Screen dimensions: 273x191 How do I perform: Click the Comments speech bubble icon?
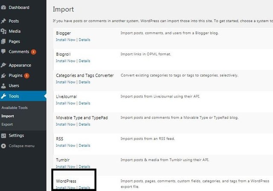click(3, 51)
